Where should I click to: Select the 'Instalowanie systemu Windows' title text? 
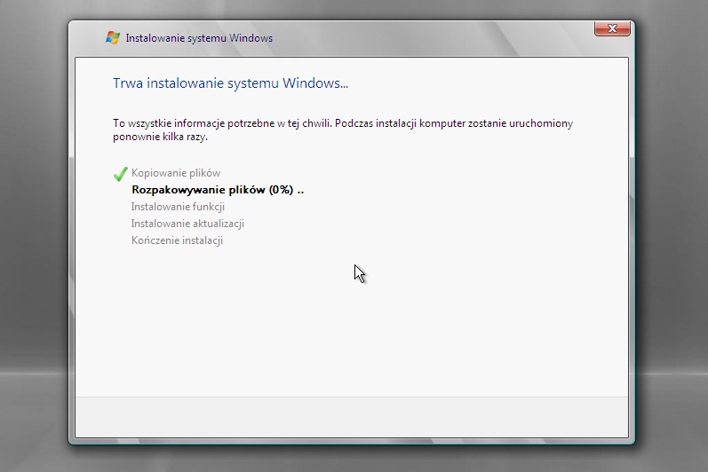(x=199, y=38)
